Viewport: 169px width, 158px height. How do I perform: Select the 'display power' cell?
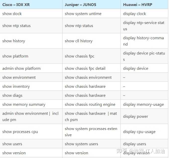point(144,116)
